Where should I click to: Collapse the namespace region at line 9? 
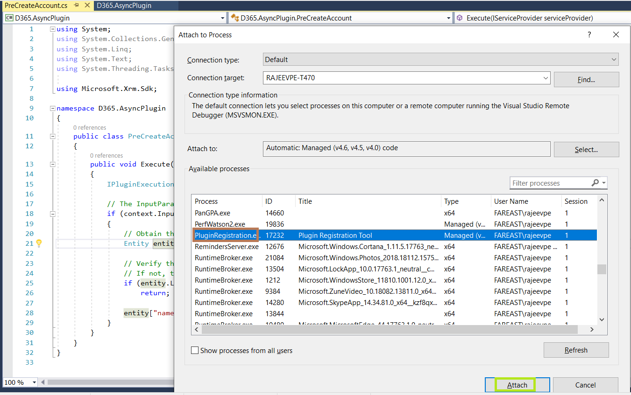pos(52,108)
